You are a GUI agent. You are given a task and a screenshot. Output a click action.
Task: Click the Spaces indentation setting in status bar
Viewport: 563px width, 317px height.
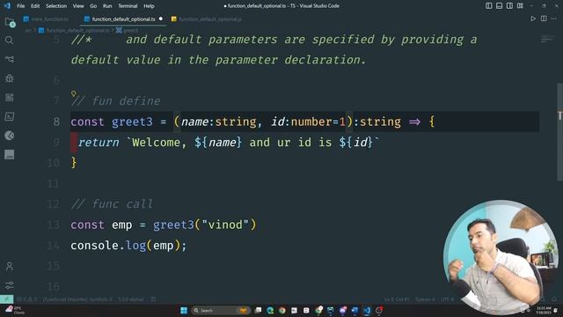pos(425,299)
